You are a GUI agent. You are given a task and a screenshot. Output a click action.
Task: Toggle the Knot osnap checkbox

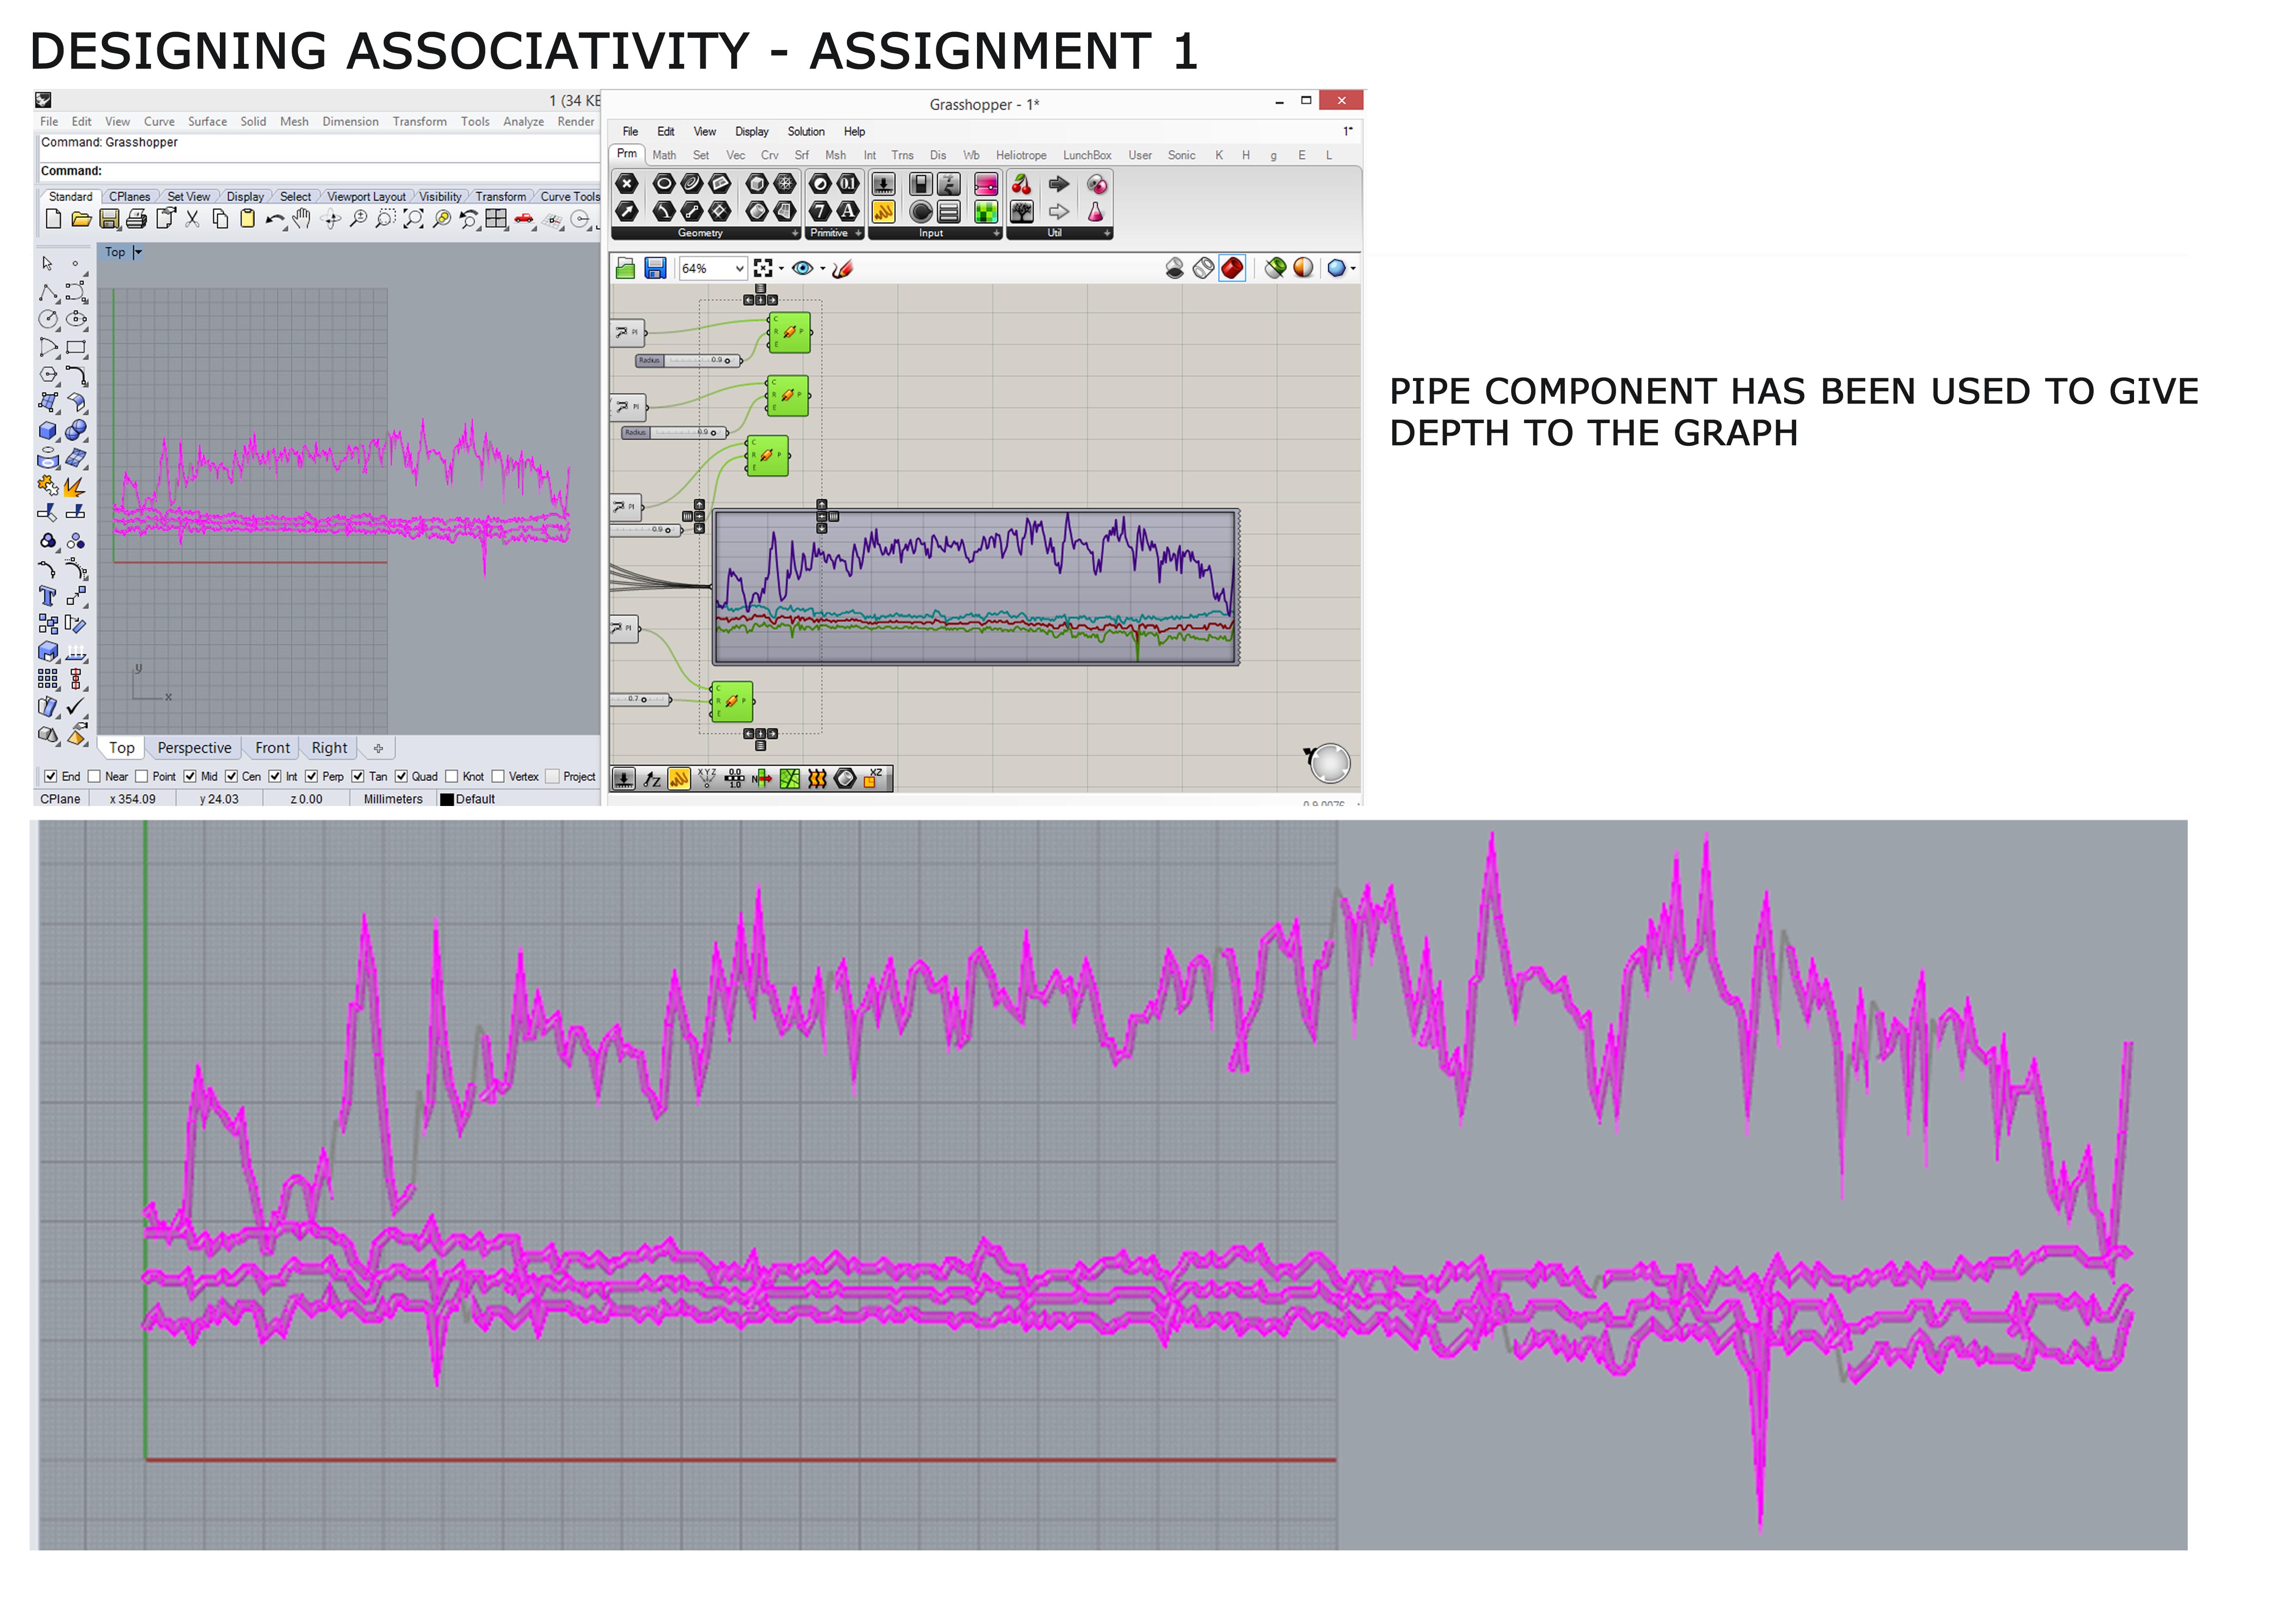452,776
